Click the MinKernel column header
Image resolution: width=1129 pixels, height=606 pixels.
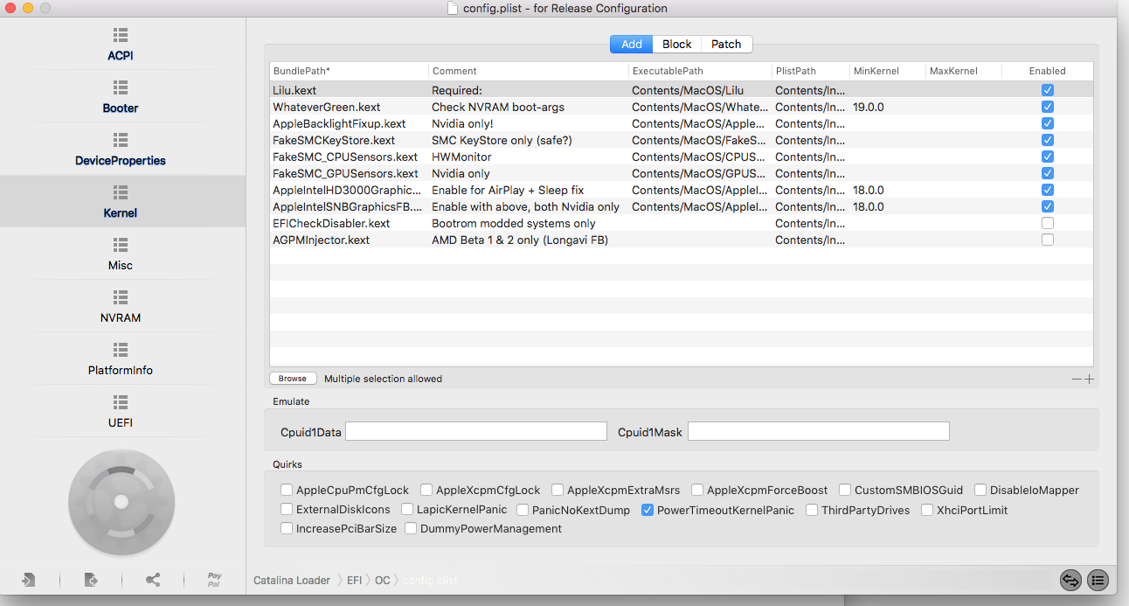[887, 71]
